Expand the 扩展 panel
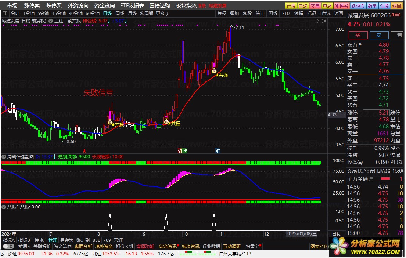The height and width of the screenshot is (258, 406). point(24,246)
